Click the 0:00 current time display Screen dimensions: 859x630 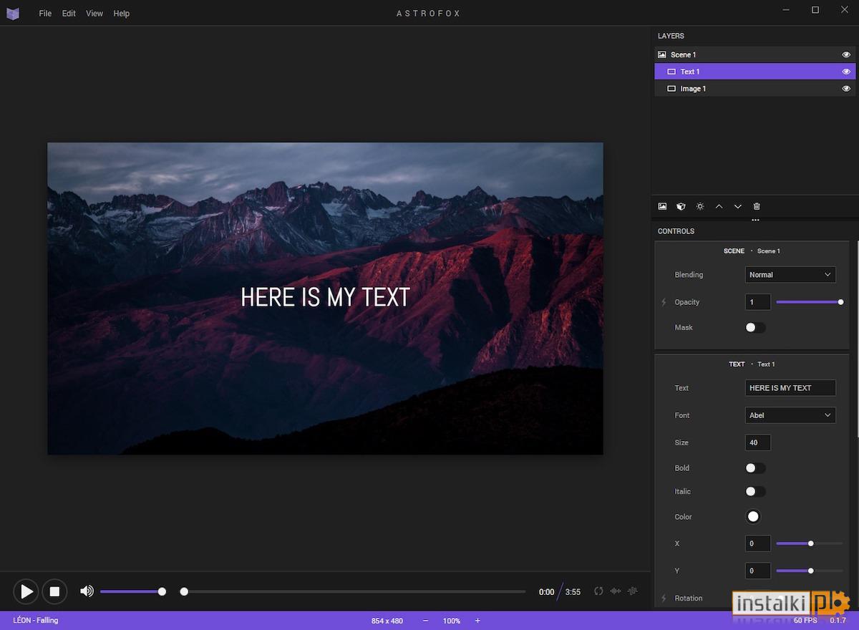click(x=546, y=592)
